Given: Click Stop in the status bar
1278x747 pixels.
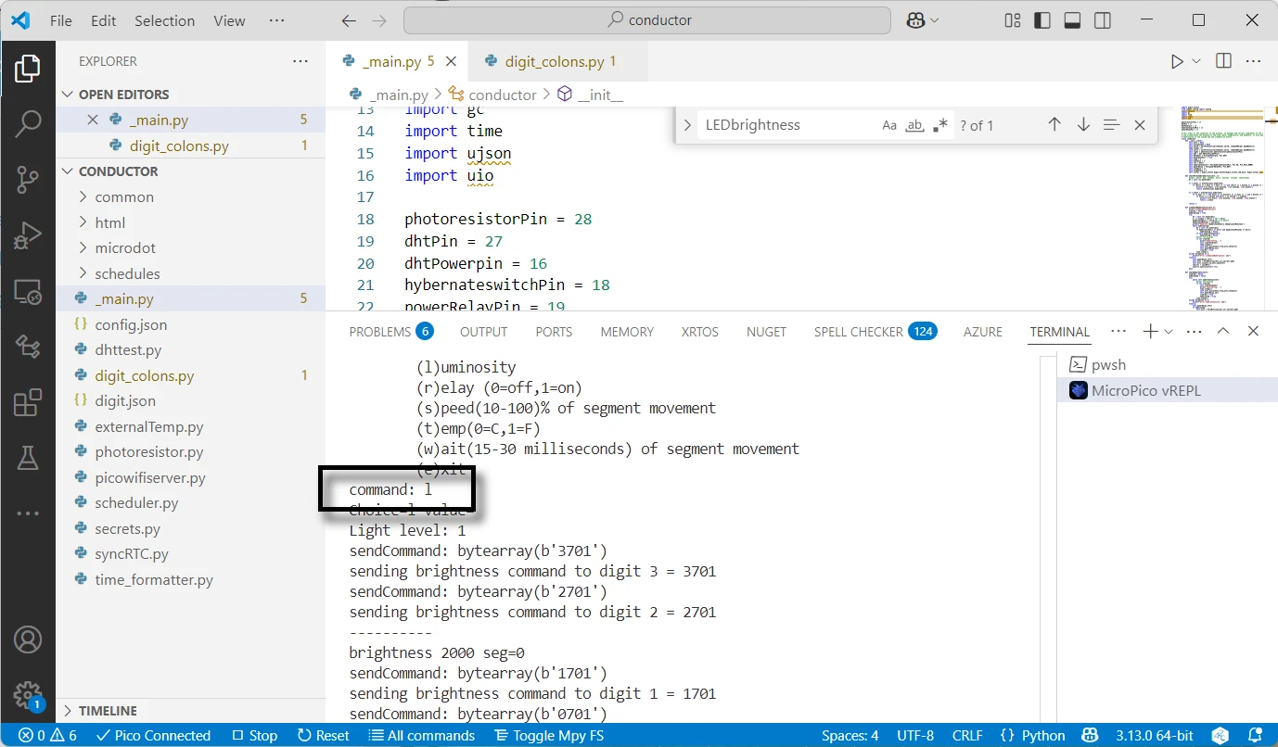Looking at the screenshot, I should click(x=254, y=736).
